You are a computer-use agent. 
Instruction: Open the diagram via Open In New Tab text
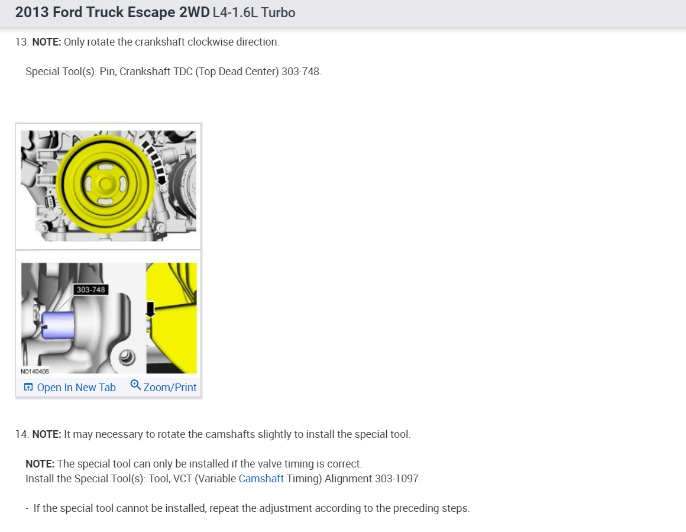tap(76, 388)
